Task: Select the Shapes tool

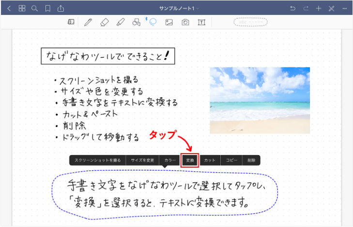Action: (x=137, y=22)
